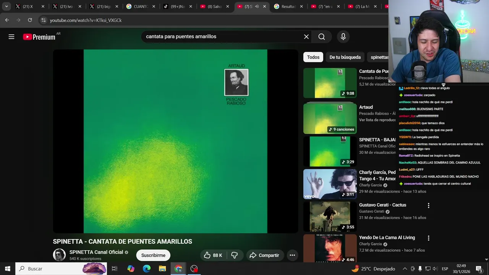Image resolution: width=489 pixels, height=275 pixels.
Task: Open the Gustavo Cerati - Cactus video title
Action: (x=382, y=205)
